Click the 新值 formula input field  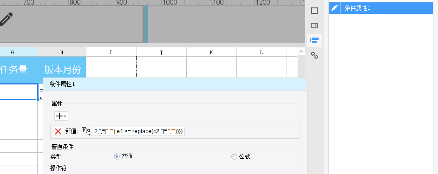[x=138, y=131]
